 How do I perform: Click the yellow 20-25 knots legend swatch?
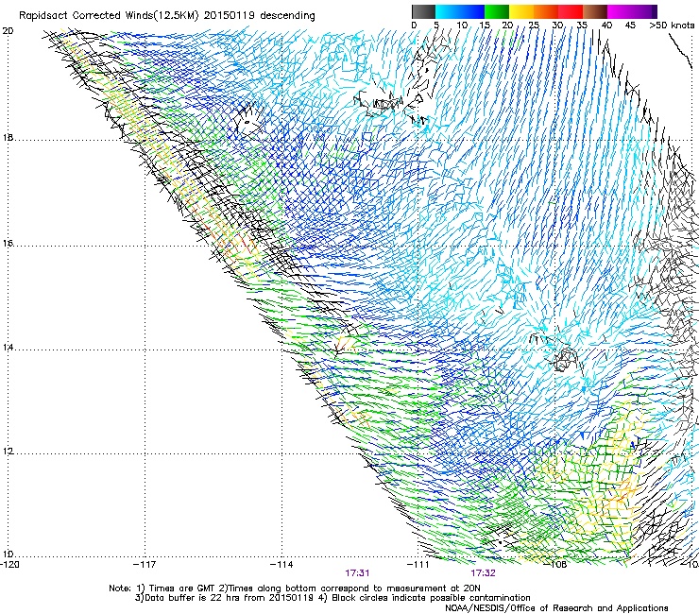[x=521, y=11]
